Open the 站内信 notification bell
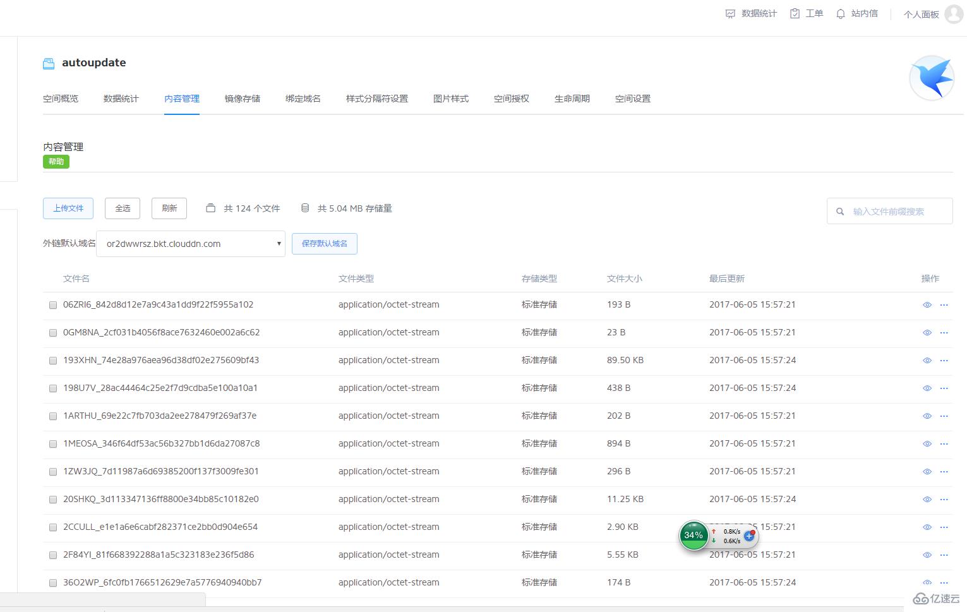The image size is (967, 612). pyautogui.click(x=841, y=14)
